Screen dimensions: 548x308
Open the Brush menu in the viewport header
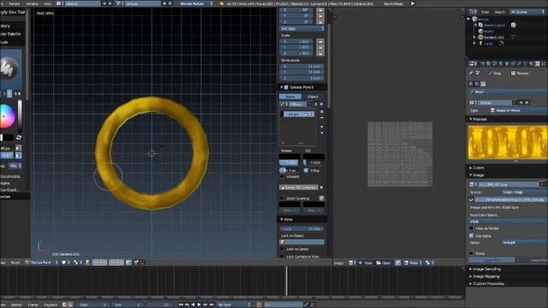pos(15,263)
